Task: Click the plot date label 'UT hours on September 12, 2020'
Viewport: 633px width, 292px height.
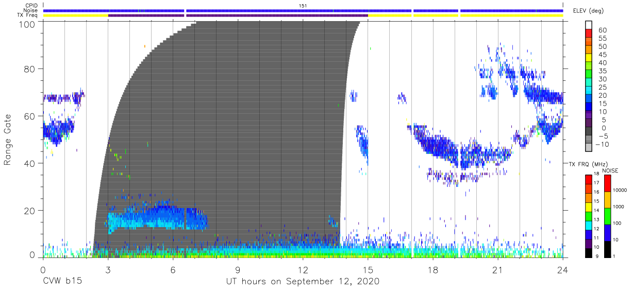Action: (303, 282)
